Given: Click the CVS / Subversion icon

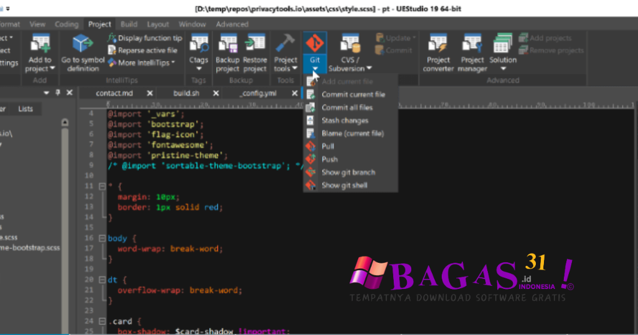Looking at the screenshot, I should point(350,44).
